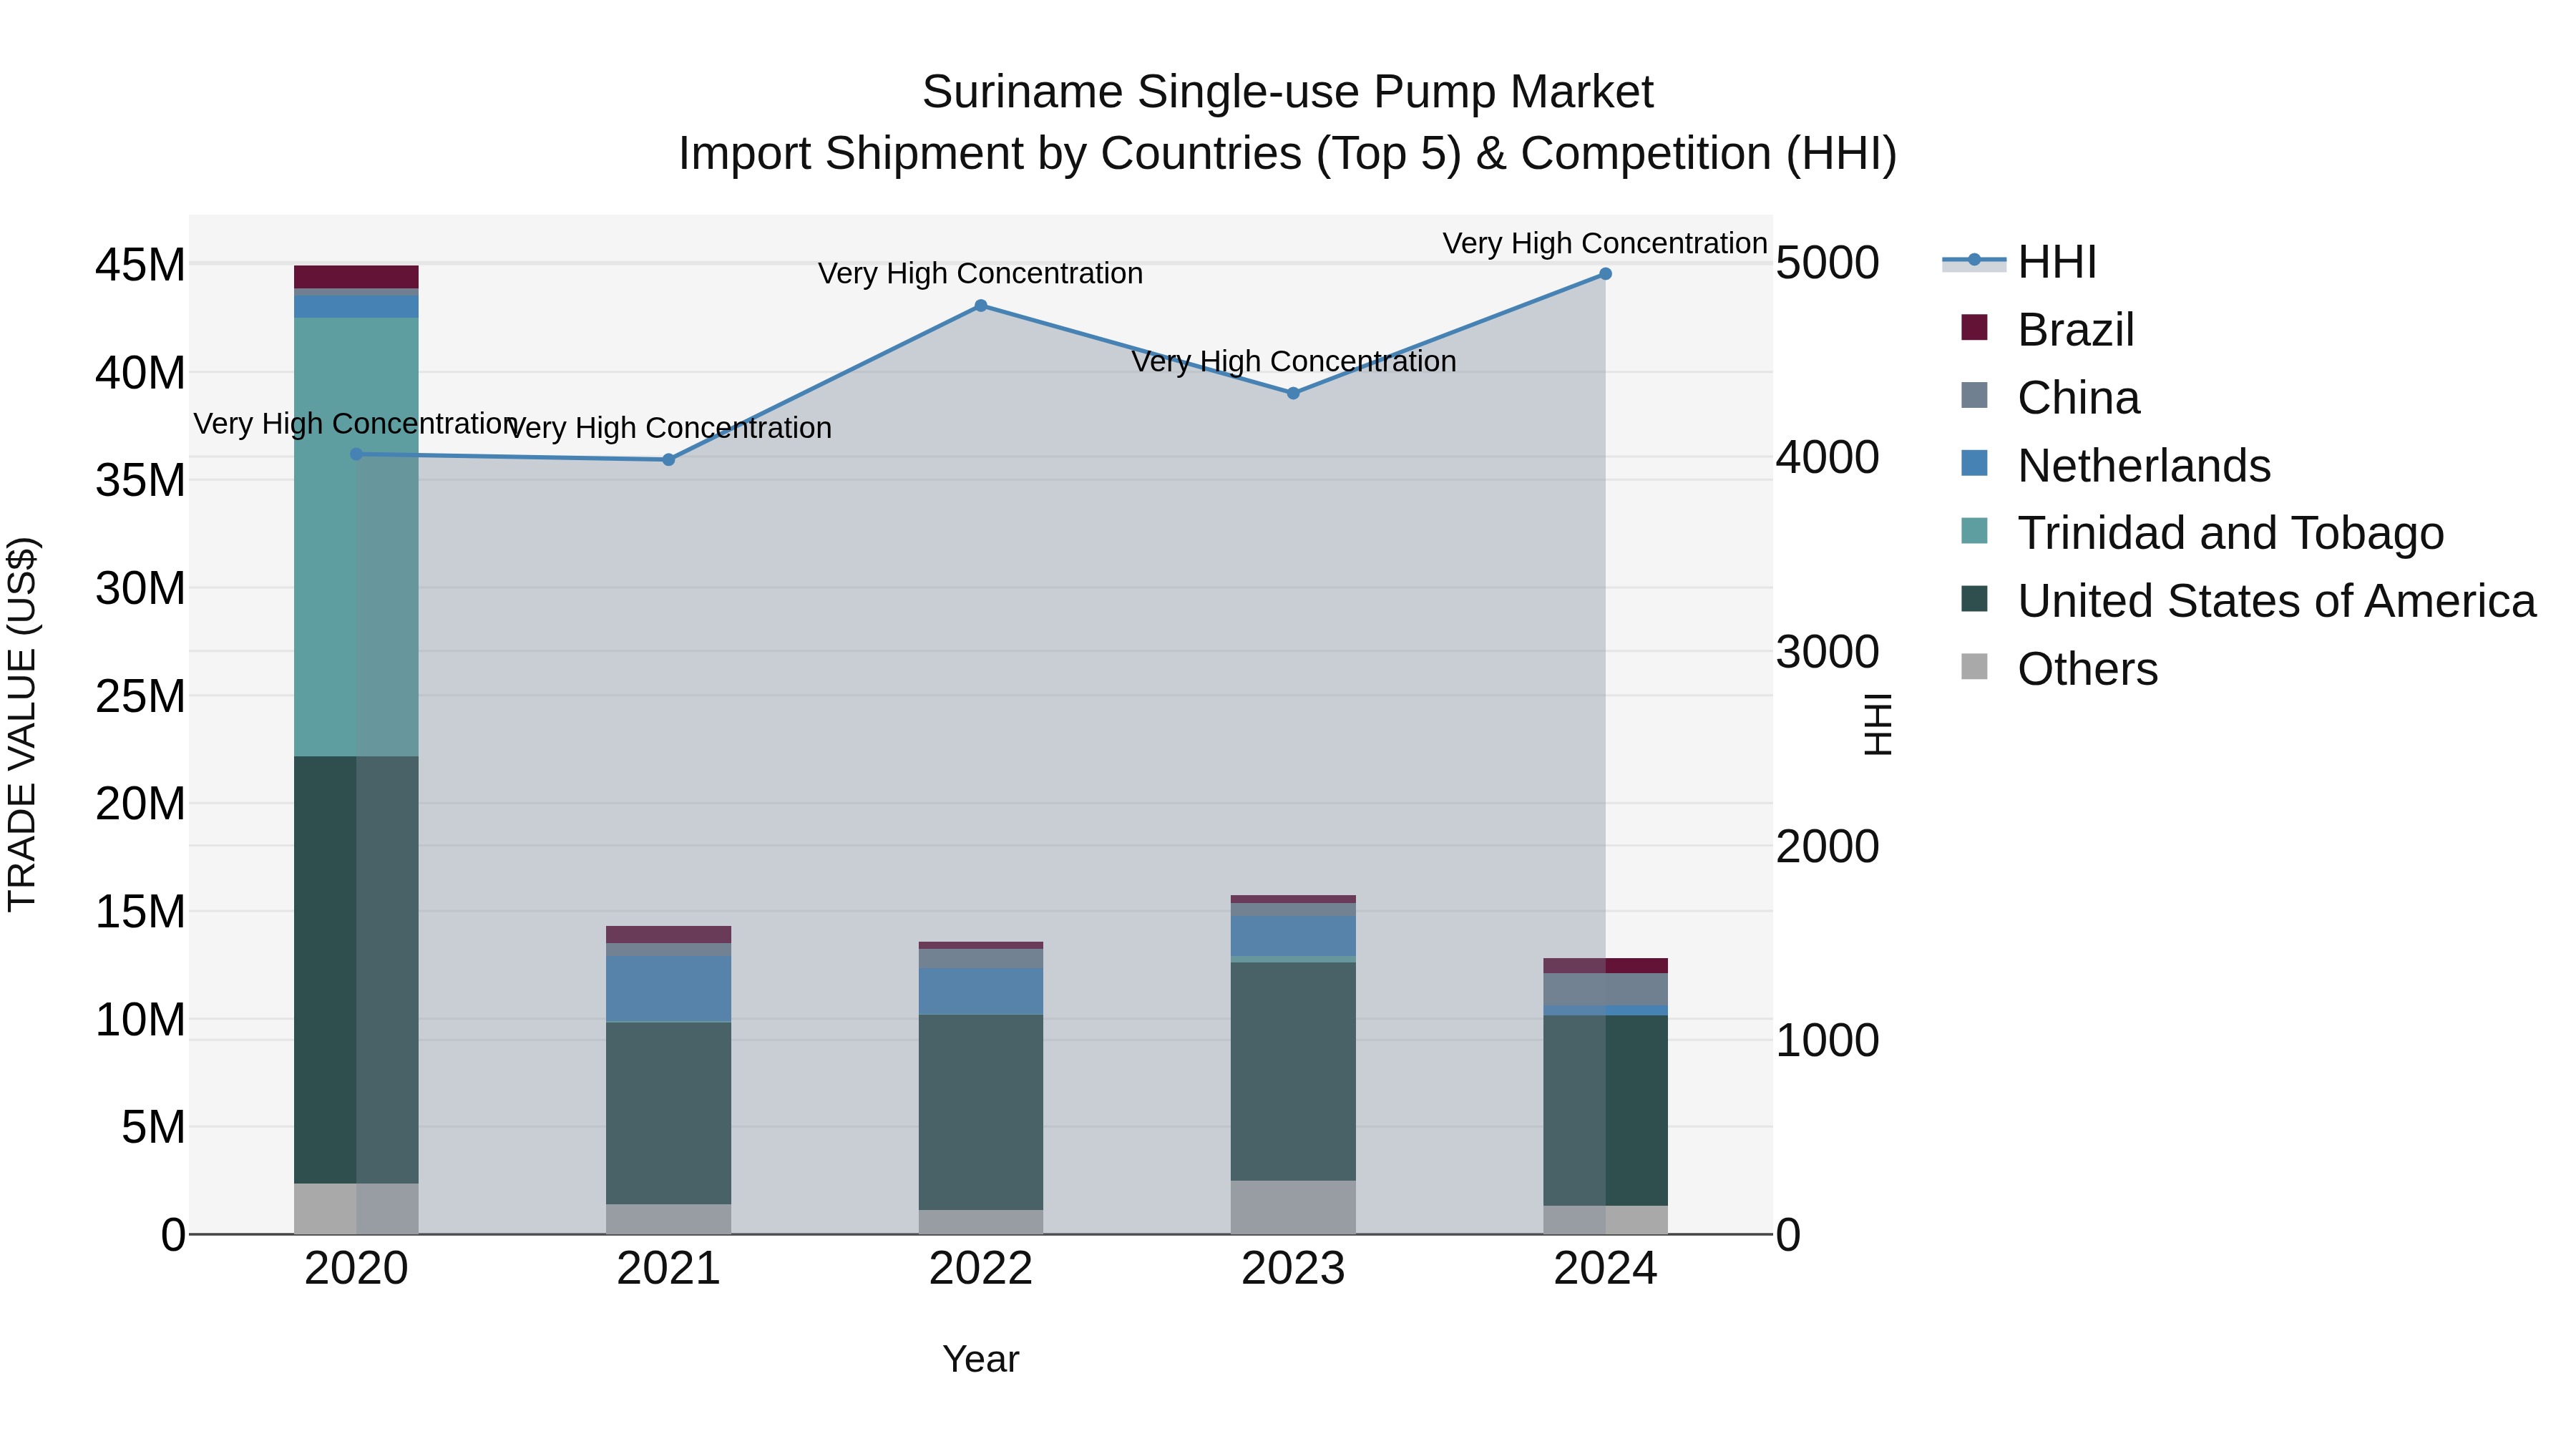This screenshot has width=2576, height=1449.
Task: Click the HHI line marker for 2023
Action: (x=1293, y=394)
